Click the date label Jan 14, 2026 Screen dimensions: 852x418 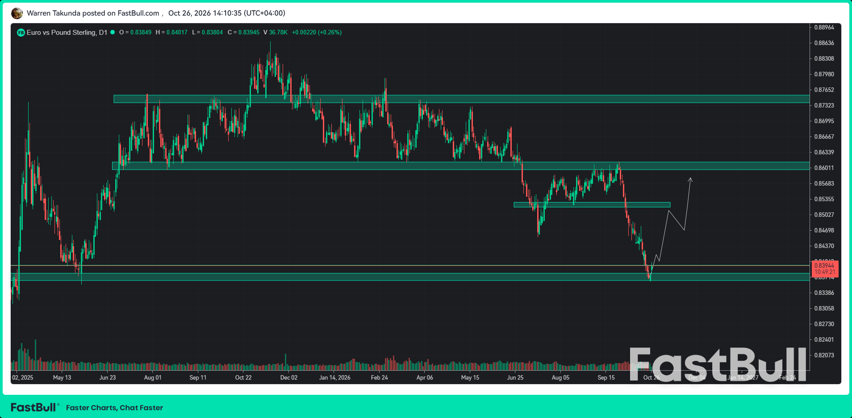[x=335, y=377]
